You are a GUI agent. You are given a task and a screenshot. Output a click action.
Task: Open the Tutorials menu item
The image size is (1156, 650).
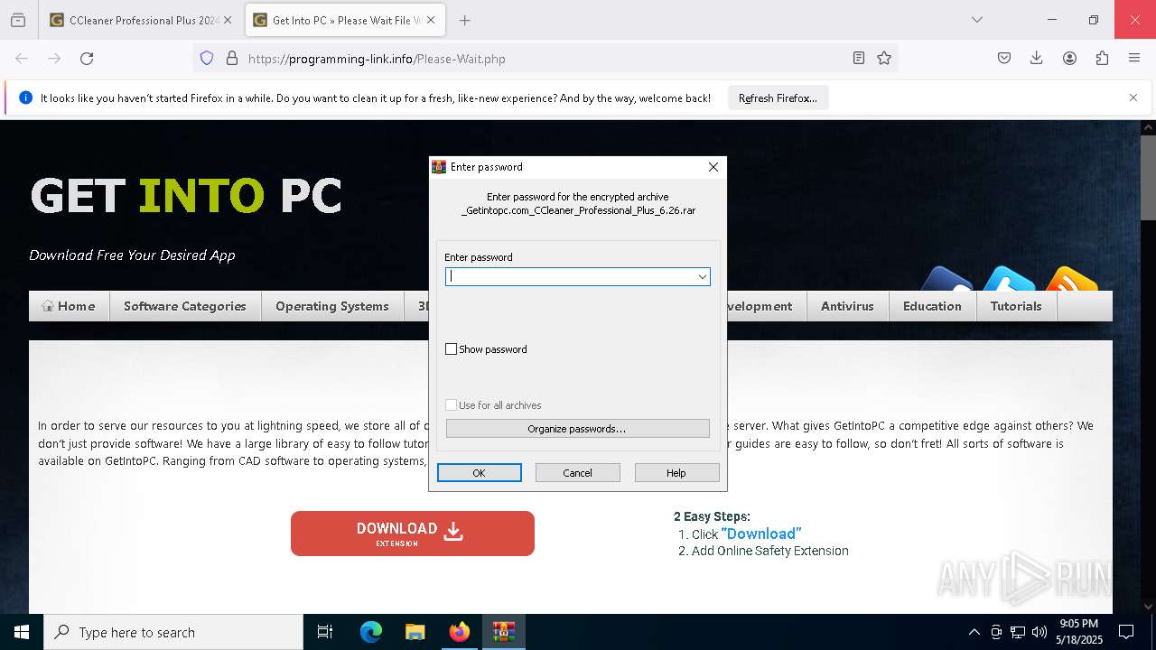point(1016,306)
